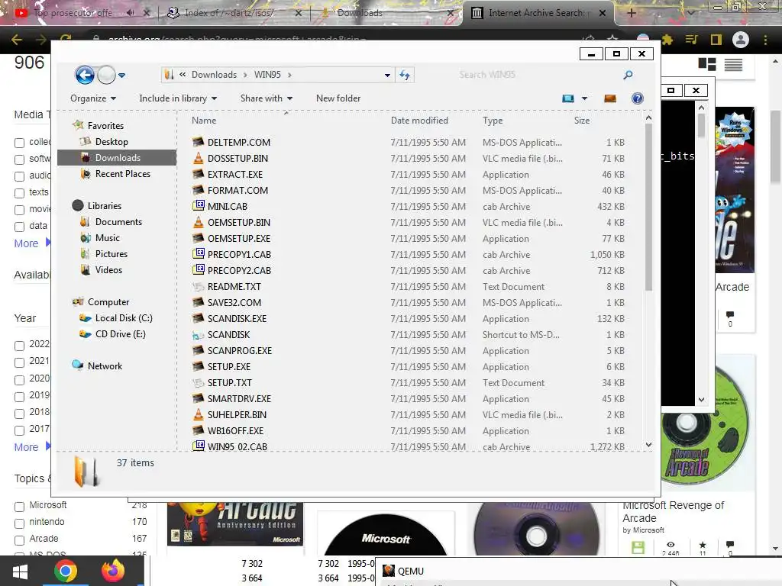Viewport: 782px width, 586px height.
Task: Toggle the 2022 year checkbox
Action: (19, 346)
